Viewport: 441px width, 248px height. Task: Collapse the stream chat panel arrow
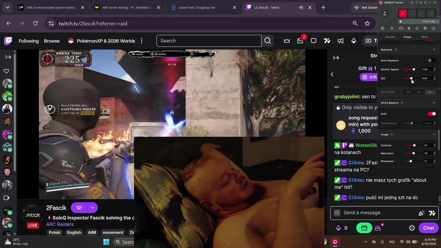336,58
